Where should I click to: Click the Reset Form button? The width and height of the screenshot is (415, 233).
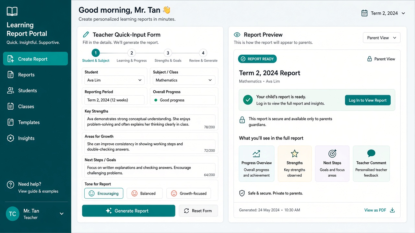pos(198,211)
